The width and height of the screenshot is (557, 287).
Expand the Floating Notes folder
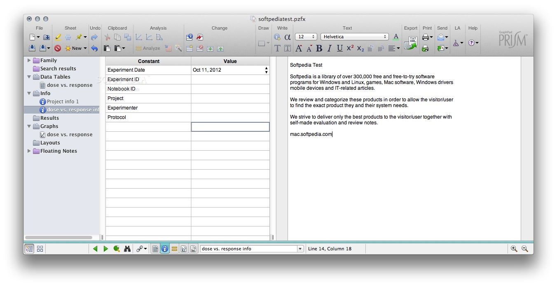tap(29, 151)
